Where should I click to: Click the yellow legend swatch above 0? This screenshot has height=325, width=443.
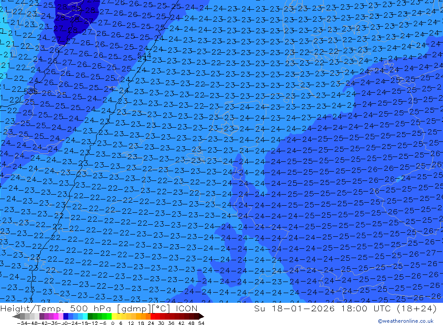click(x=114, y=316)
